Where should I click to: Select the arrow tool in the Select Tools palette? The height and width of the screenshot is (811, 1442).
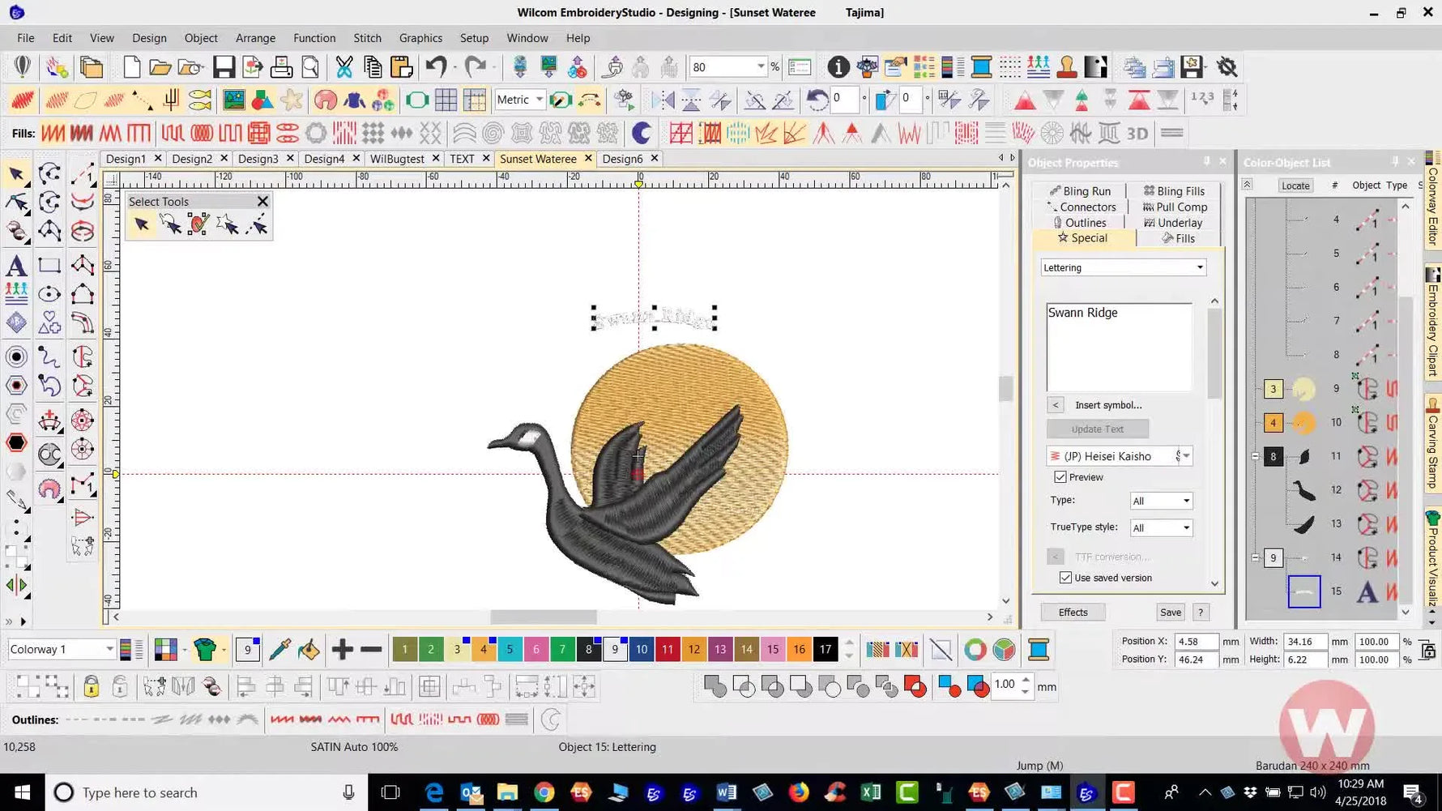pos(142,225)
